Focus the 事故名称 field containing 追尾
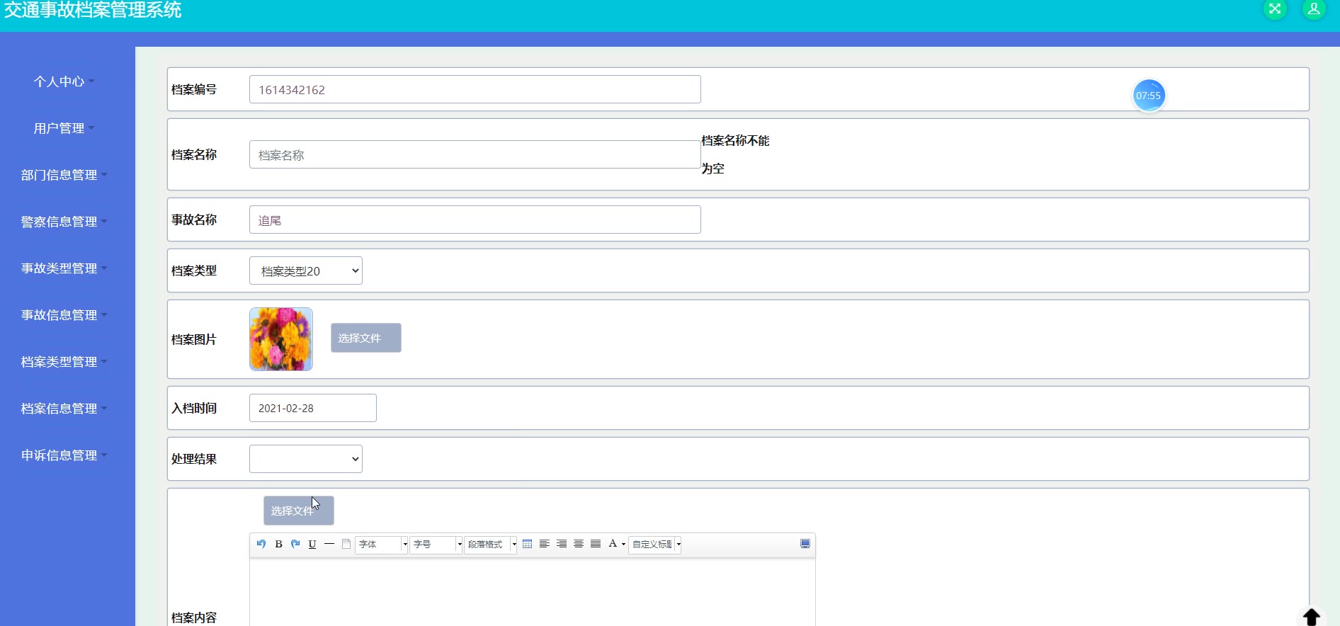This screenshot has width=1340, height=626. coord(475,220)
